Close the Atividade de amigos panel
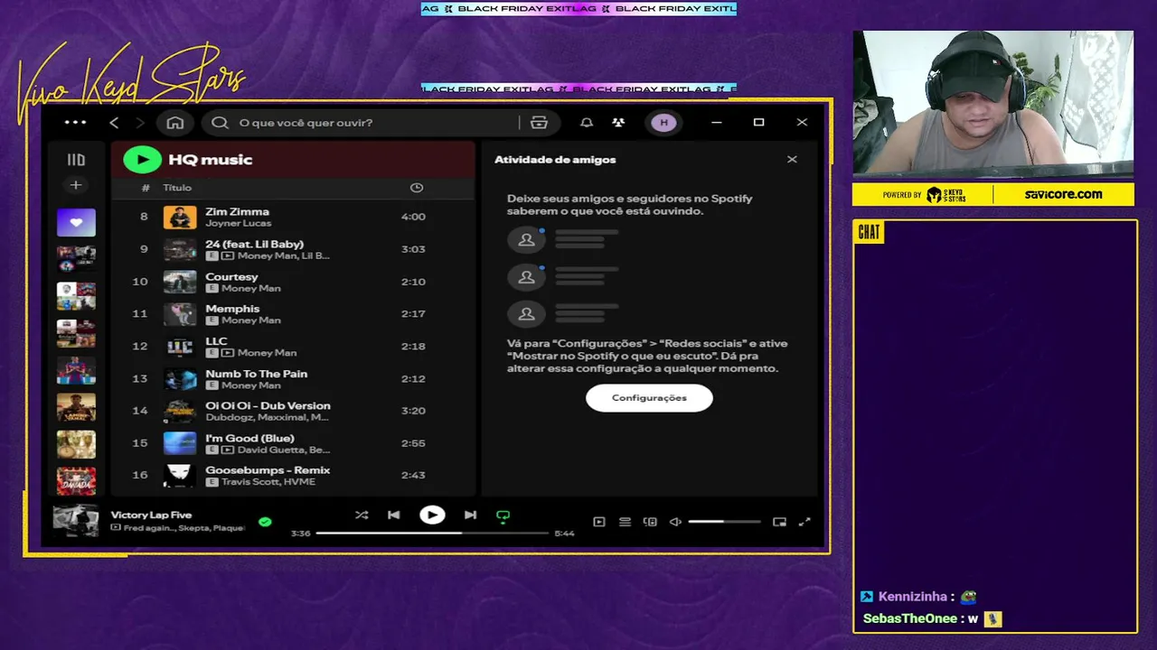The width and height of the screenshot is (1157, 650). [792, 160]
